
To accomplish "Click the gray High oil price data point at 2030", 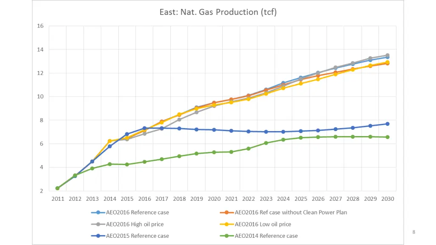I will coord(387,55).
